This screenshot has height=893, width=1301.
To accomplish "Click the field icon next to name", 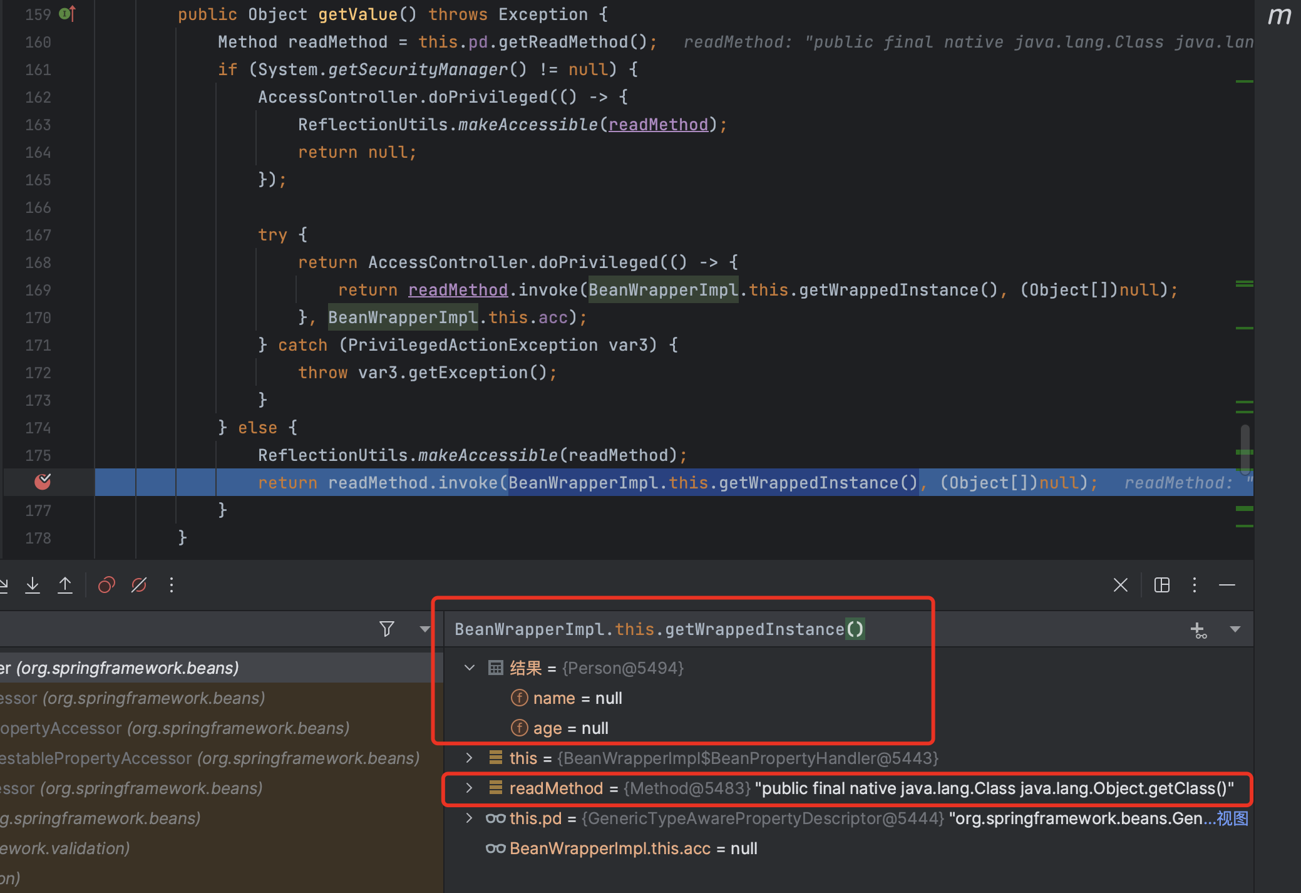I will click(520, 698).
